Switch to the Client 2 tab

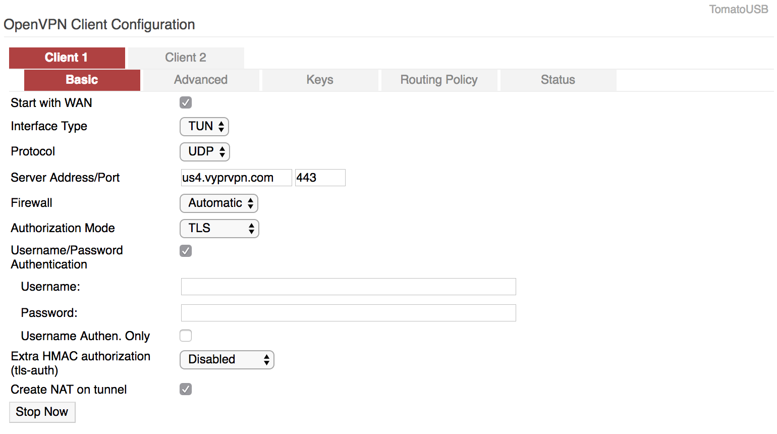186,58
